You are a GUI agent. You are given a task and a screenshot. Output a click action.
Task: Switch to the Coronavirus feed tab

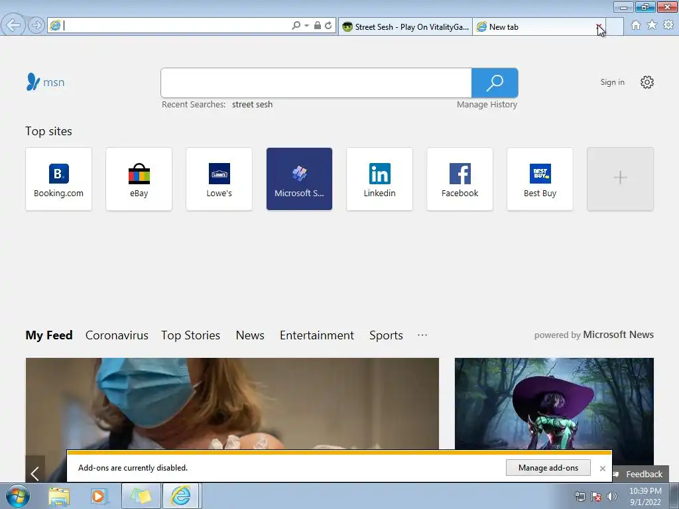[x=117, y=335]
